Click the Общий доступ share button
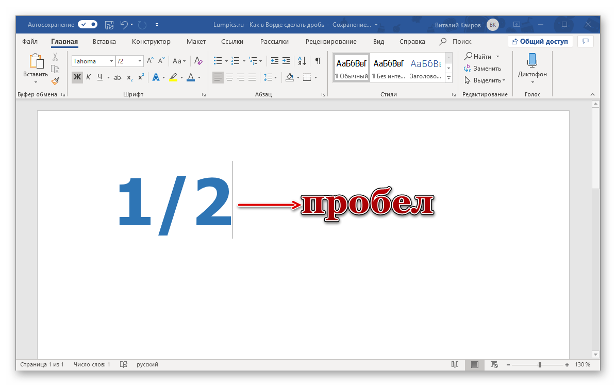616x386 pixels. click(x=540, y=42)
